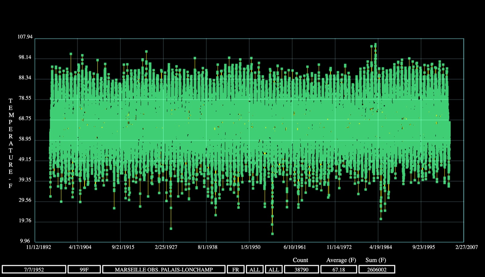The width and height of the screenshot is (485, 277).
Task: Click the vertical TEMPERATURE - F axis title
Action: click(x=11, y=143)
